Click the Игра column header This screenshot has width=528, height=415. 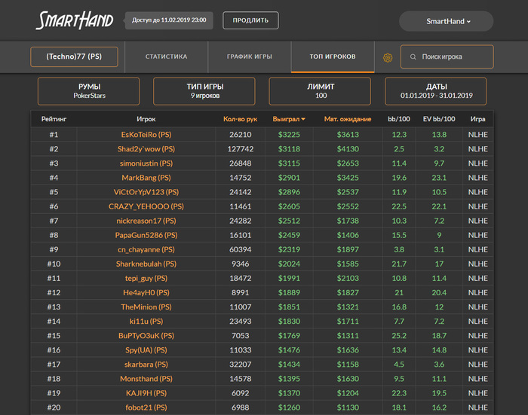pos(477,119)
